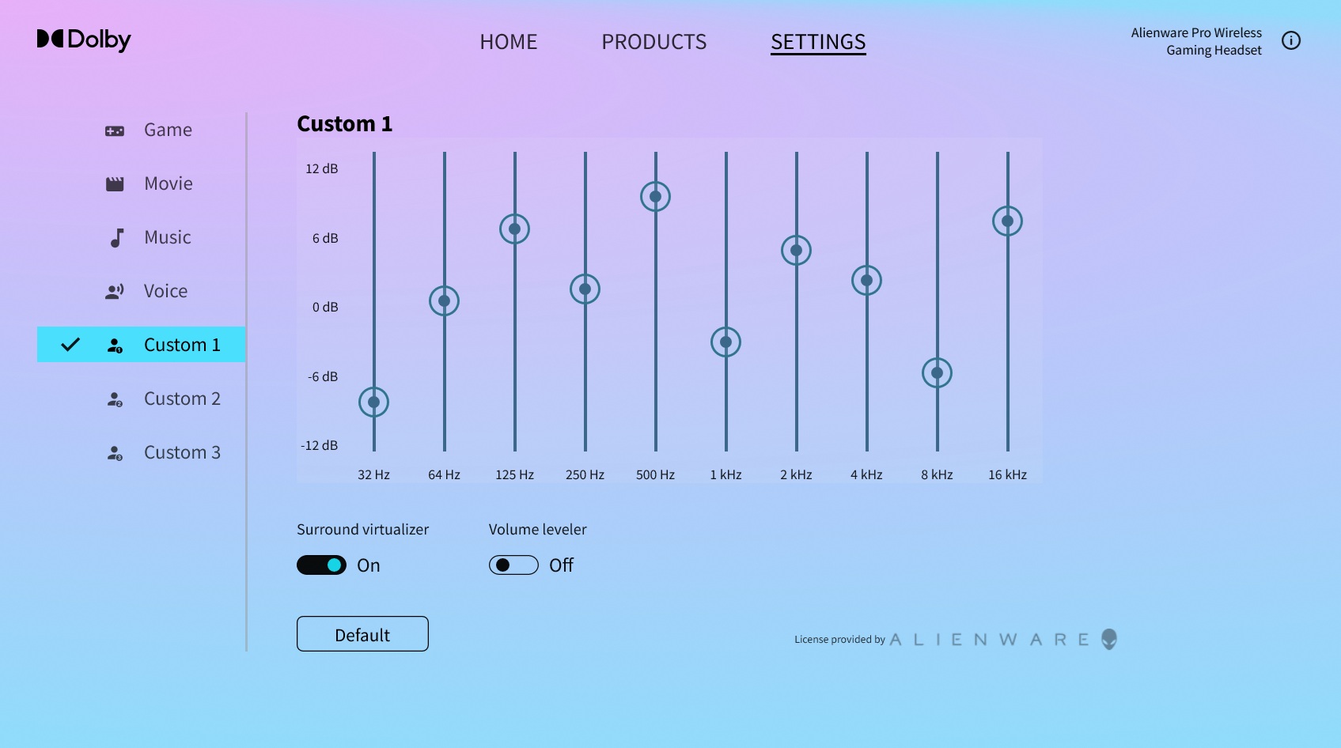This screenshot has width=1341, height=748.
Task: Click the Custom 1 profile icon
Action: (115, 346)
